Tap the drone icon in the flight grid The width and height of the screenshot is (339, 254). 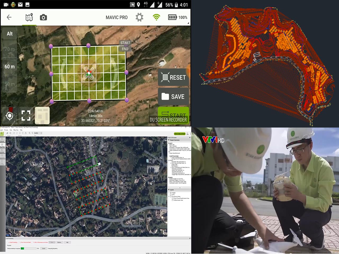[89, 73]
